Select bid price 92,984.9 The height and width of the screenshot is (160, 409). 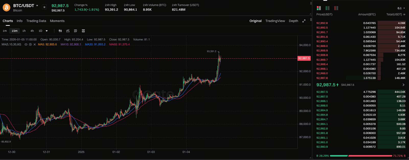point(322,110)
